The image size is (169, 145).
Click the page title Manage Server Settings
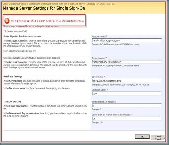[x=44, y=8]
